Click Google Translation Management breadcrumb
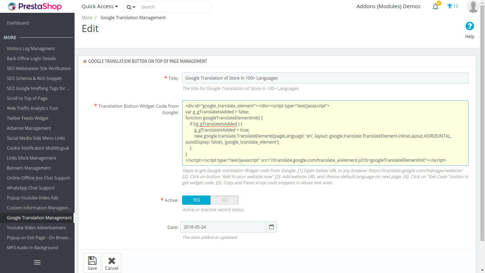 (133, 17)
